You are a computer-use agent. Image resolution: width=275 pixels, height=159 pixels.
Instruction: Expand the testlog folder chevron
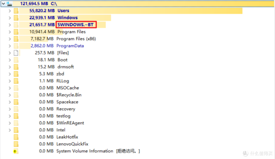[x=10, y=116]
